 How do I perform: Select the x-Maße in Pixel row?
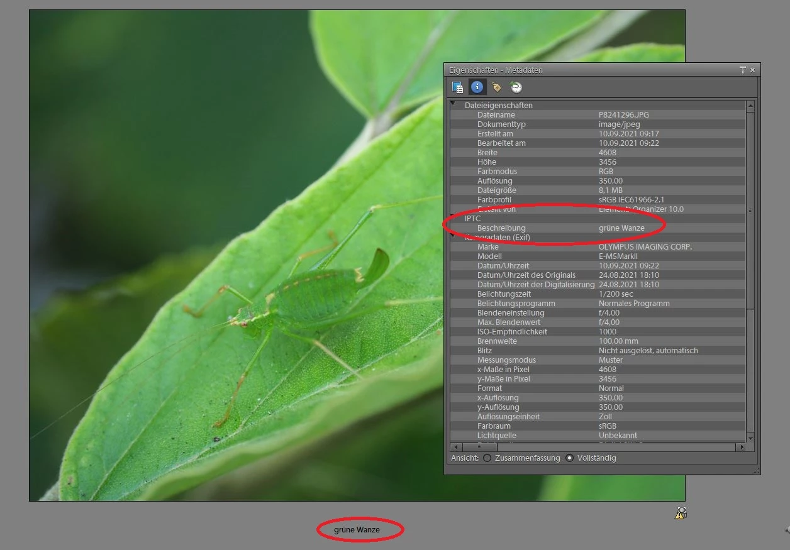[598, 369]
